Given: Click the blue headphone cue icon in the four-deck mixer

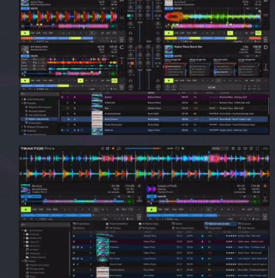Looking at the screenshot, I should pos(158,33).
